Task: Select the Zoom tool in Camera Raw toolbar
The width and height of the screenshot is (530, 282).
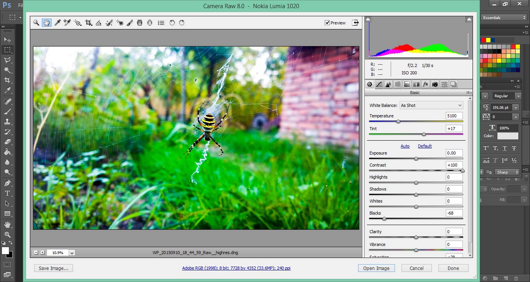Action: pyautogui.click(x=36, y=23)
